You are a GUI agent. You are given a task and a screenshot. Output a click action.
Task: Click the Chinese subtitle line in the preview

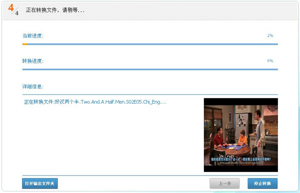240,159
